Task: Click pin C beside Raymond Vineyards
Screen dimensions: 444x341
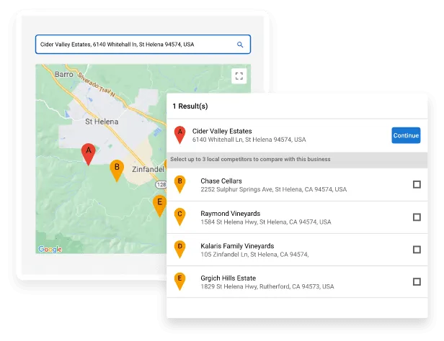Action: coord(180,216)
